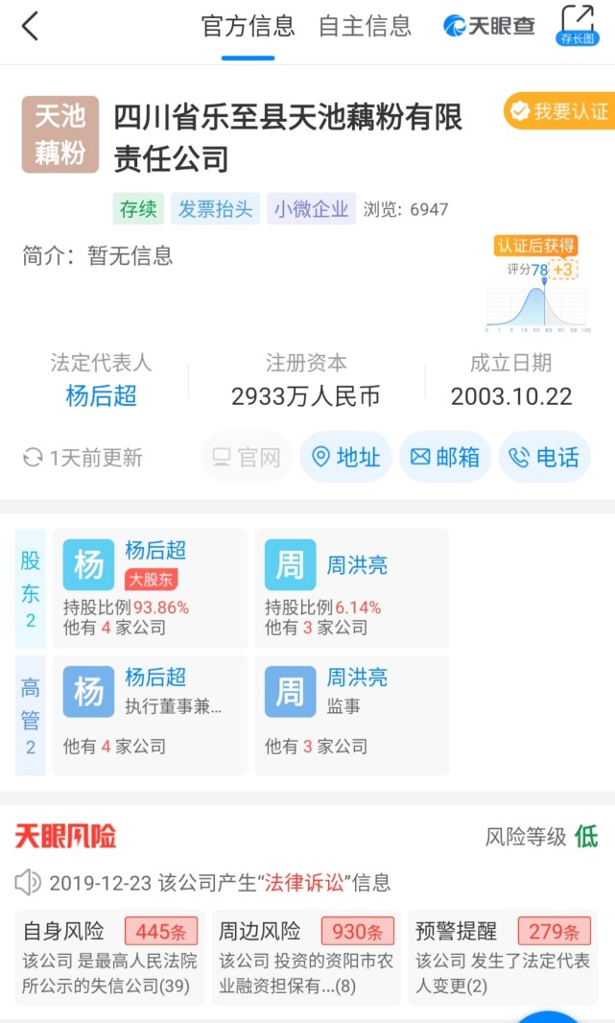This screenshot has width=615, height=1023.
Task: Open the 发票抬头 tag
Action: tap(215, 209)
